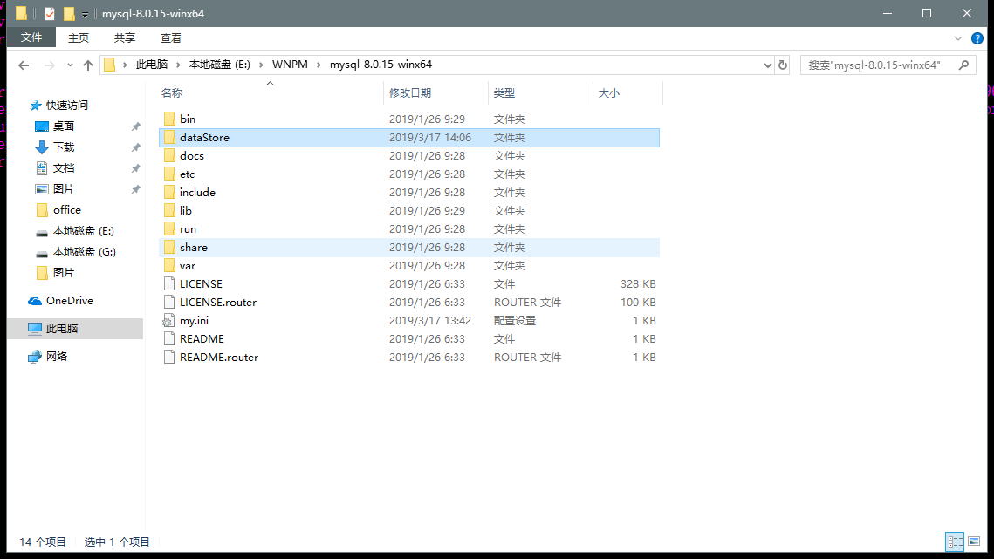The height and width of the screenshot is (559, 994).
Task: Open the 文件 menu tab
Action: pos(31,37)
